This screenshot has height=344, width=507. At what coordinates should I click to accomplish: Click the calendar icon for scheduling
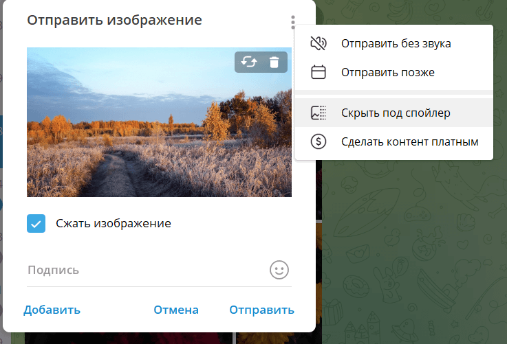319,72
